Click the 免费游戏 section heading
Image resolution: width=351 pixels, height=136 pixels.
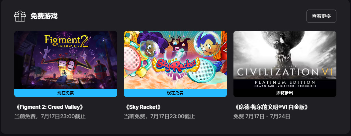44,16
